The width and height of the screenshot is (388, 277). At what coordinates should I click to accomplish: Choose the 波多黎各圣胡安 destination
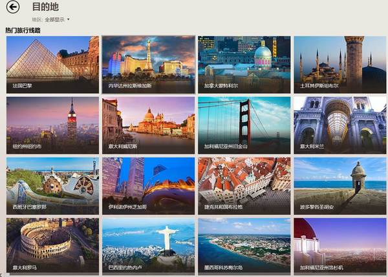[x=339, y=185]
